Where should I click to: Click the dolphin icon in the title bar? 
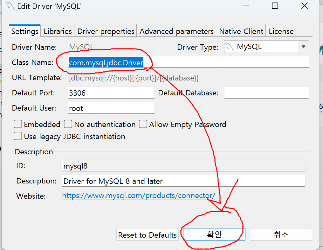tap(10, 6)
